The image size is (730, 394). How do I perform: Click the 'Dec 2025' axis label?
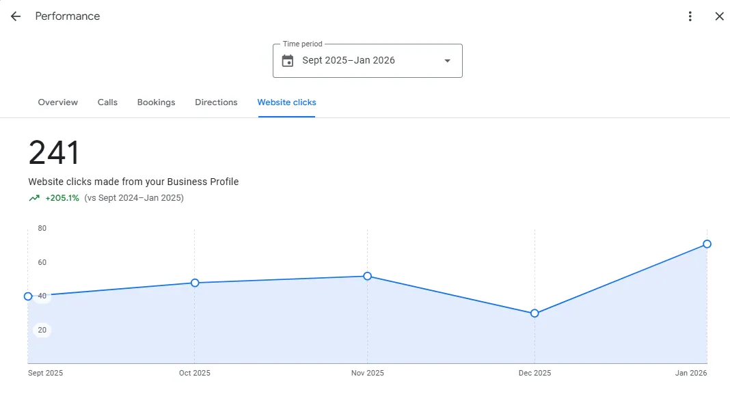point(535,373)
